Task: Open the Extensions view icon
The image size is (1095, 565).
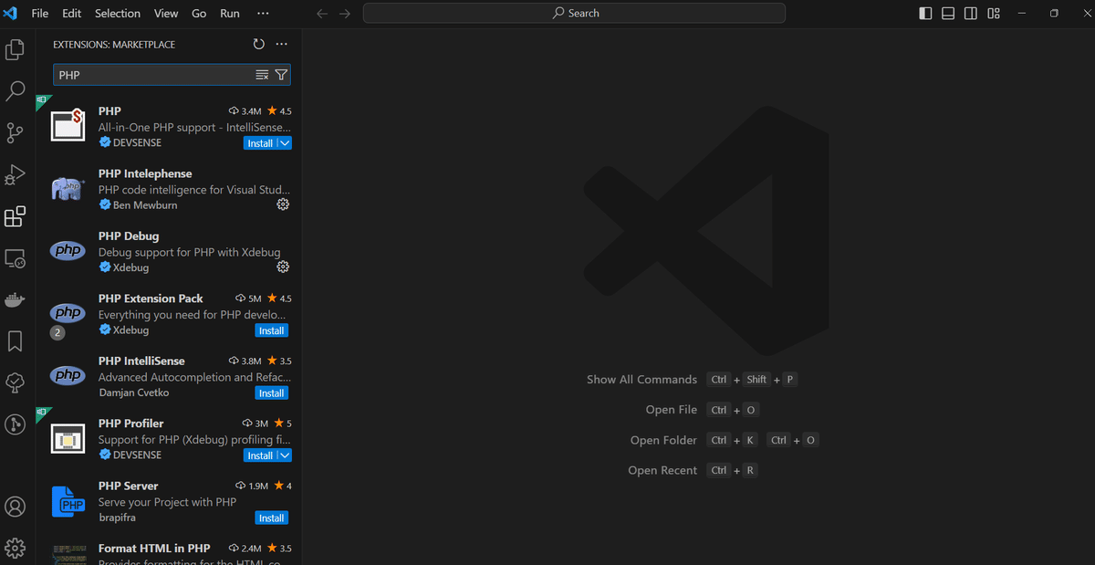Action: (x=15, y=217)
